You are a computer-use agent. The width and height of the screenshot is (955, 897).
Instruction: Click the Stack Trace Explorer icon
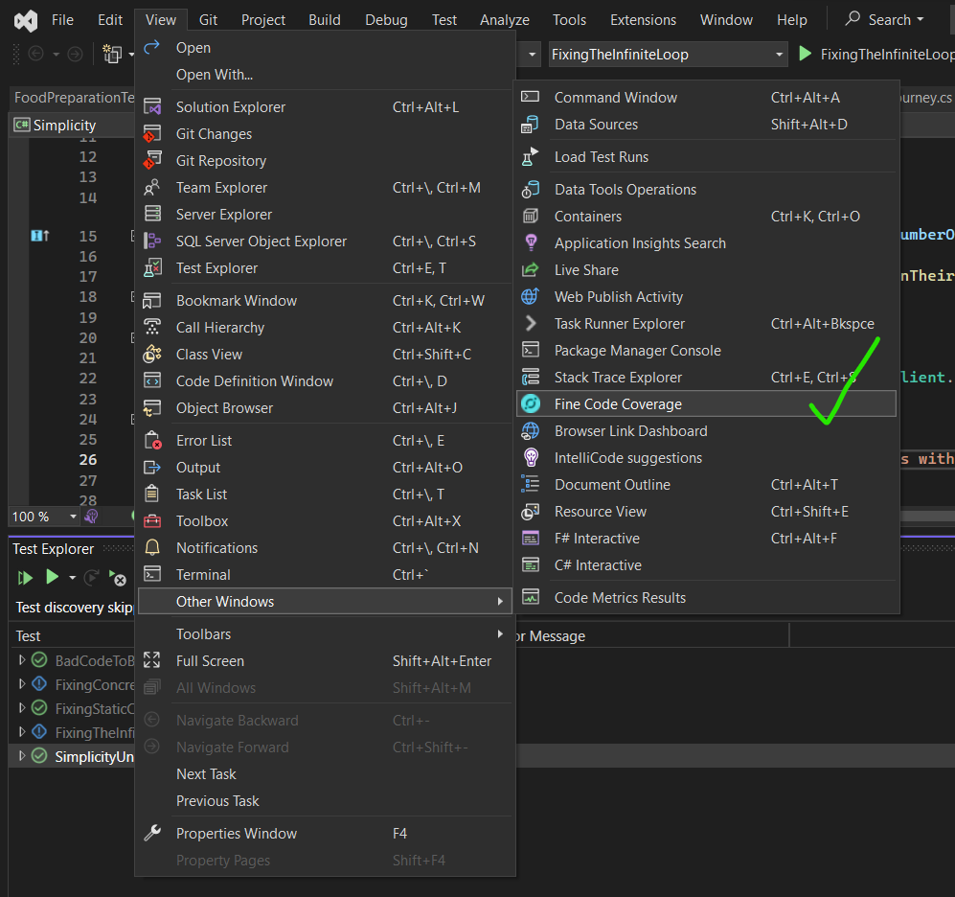(531, 378)
